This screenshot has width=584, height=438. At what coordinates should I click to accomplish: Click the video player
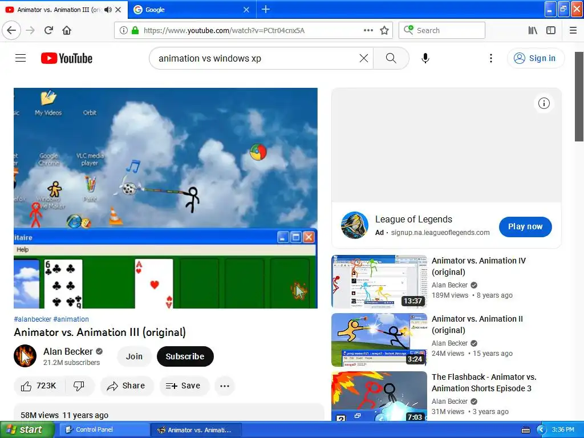166,198
